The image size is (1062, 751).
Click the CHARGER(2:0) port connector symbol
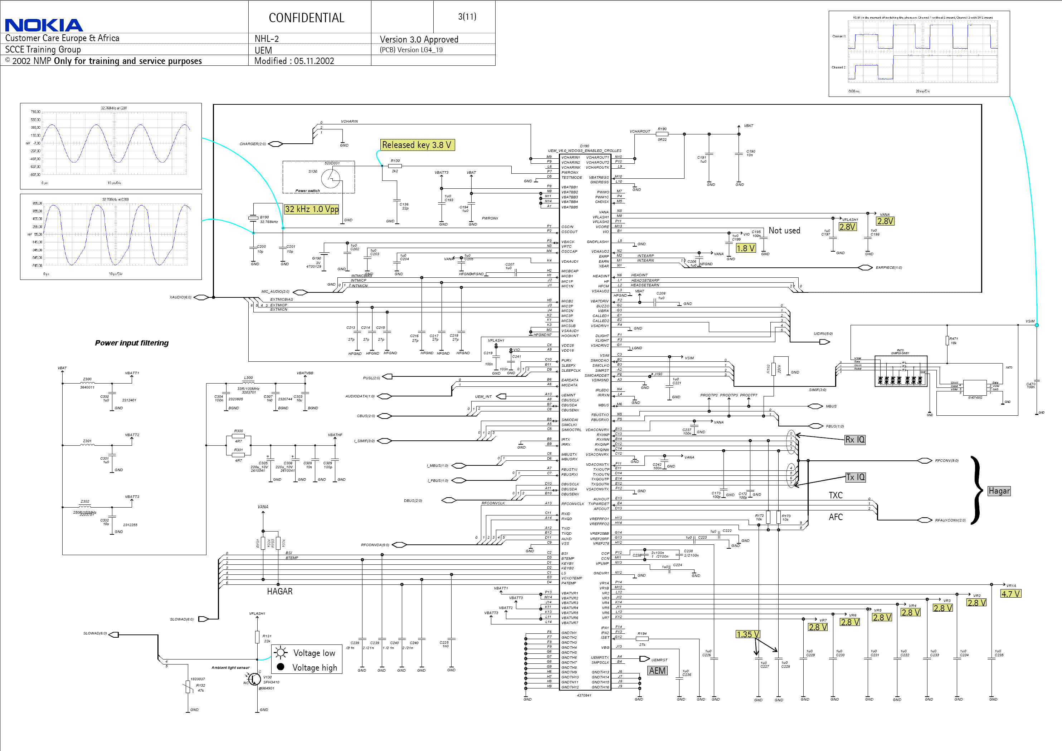[276, 144]
